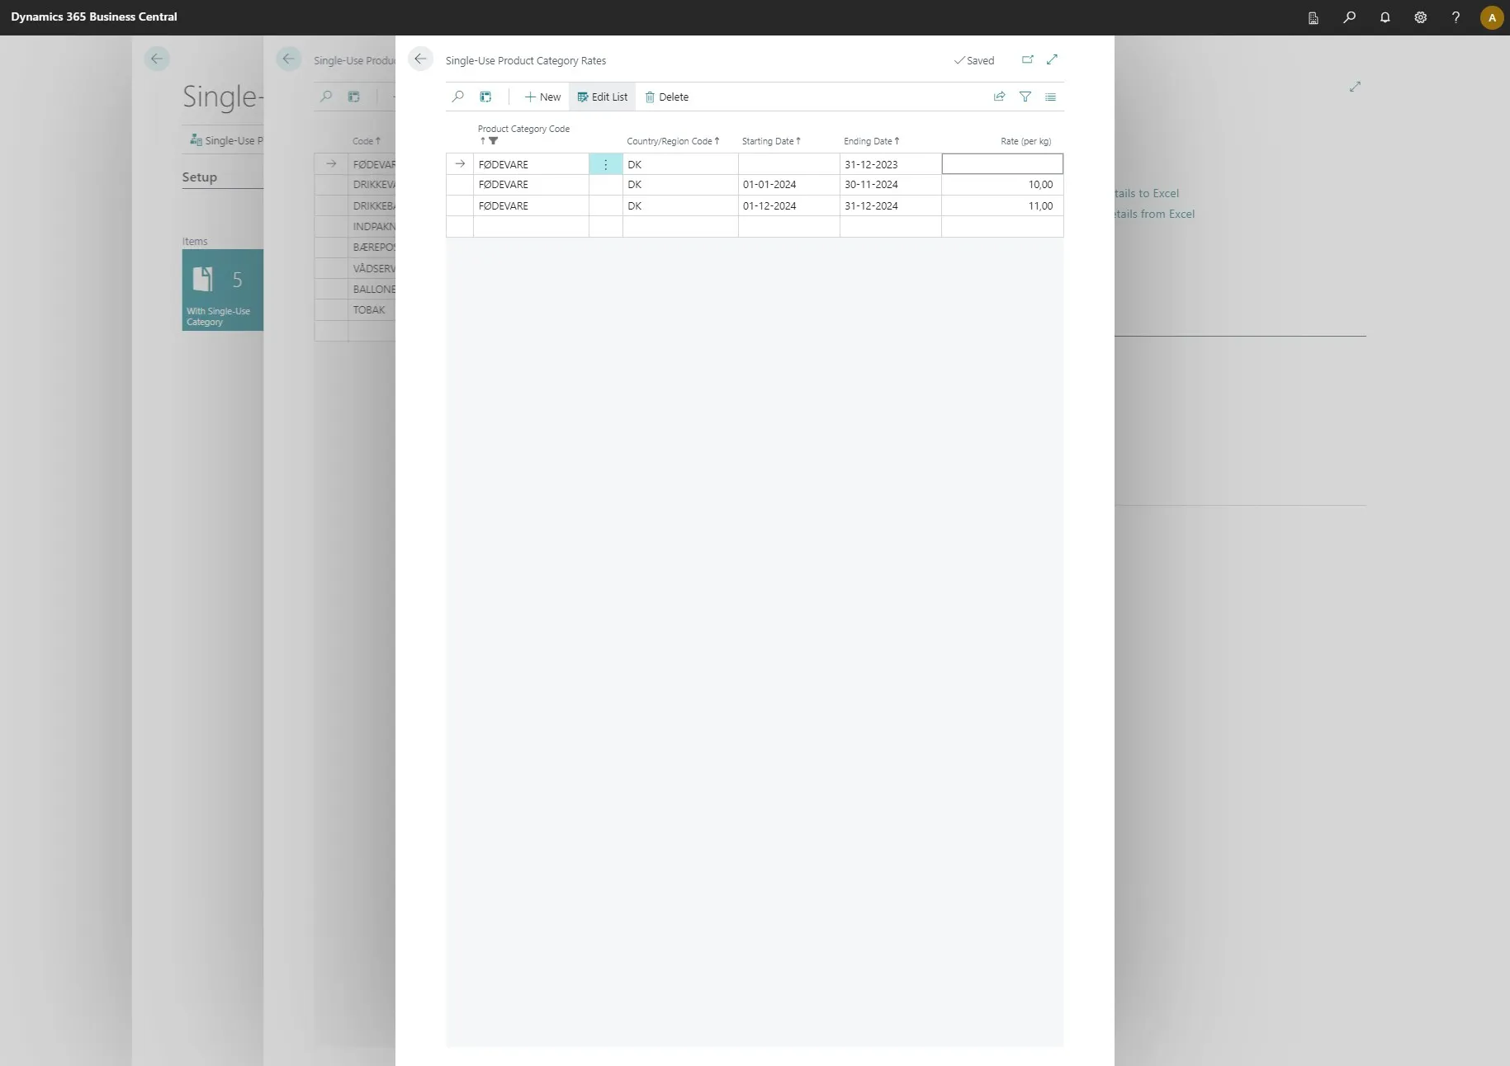Open the list view options icon
The image size is (1510, 1066).
coord(1050,97)
